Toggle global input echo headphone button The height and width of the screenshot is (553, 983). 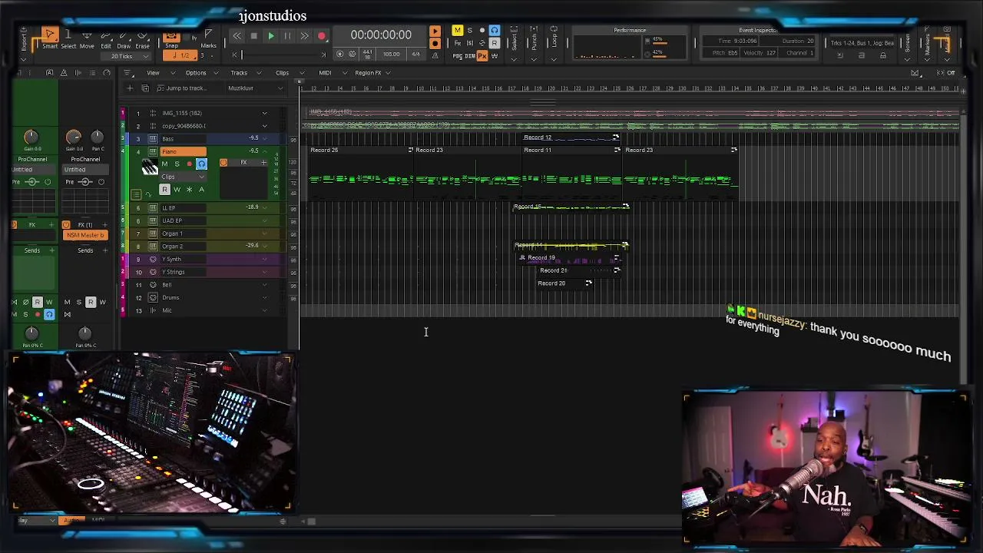tap(495, 31)
